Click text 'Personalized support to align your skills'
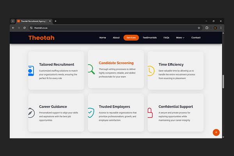234x156 pixels. (58, 113)
